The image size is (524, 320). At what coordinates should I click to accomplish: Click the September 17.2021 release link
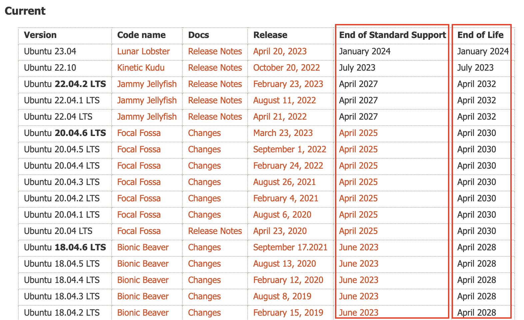click(x=290, y=247)
